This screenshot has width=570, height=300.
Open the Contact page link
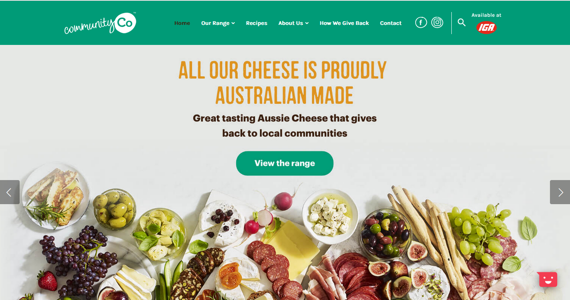pyautogui.click(x=391, y=23)
